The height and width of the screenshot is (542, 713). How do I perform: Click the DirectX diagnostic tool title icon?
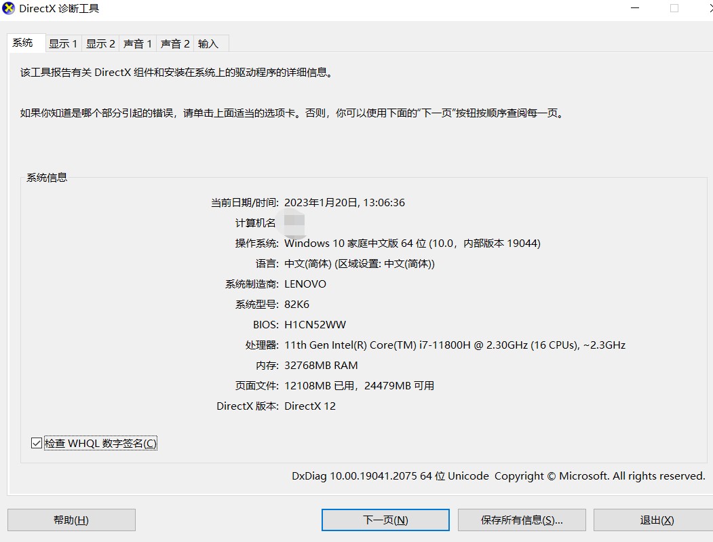(x=9, y=9)
